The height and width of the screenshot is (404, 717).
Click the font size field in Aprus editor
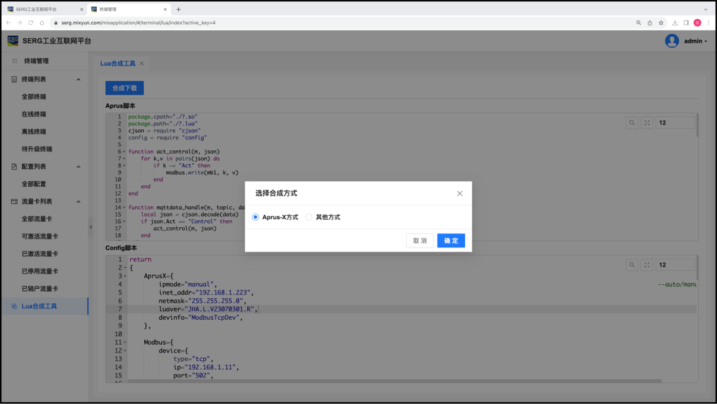click(x=675, y=123)
